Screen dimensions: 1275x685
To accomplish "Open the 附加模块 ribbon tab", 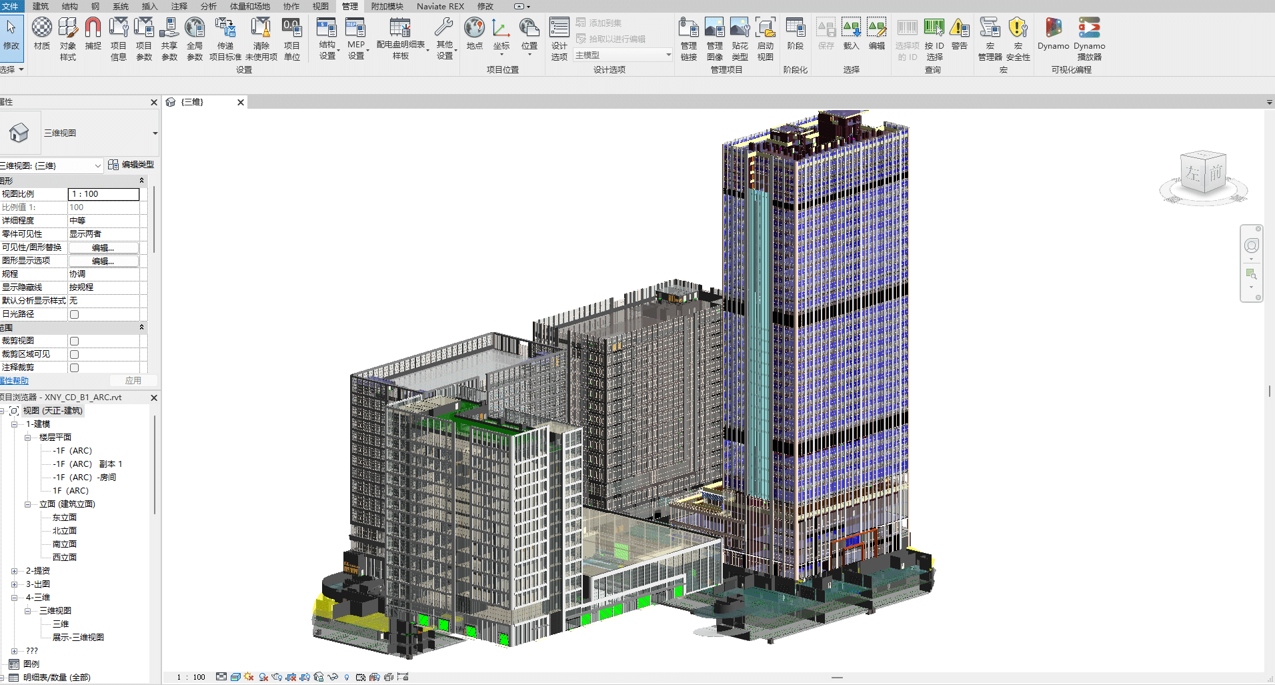I will [x=387, y=6].
